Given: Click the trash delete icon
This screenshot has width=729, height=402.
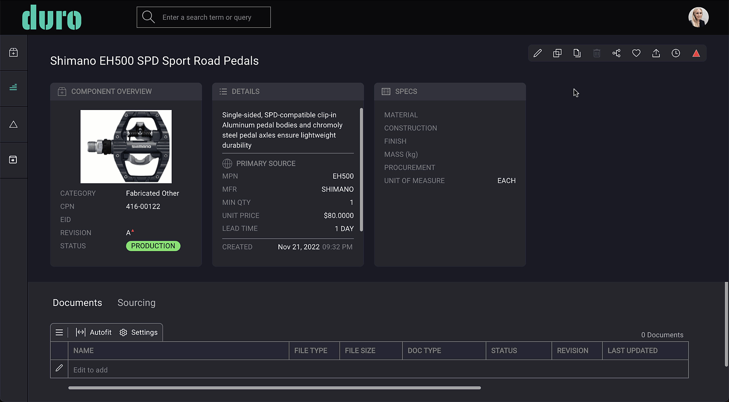Looking at the screenshot, I should click(597, 53).
